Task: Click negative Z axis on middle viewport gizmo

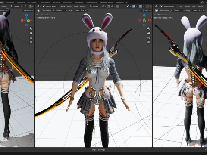Action: coord(144,25)
